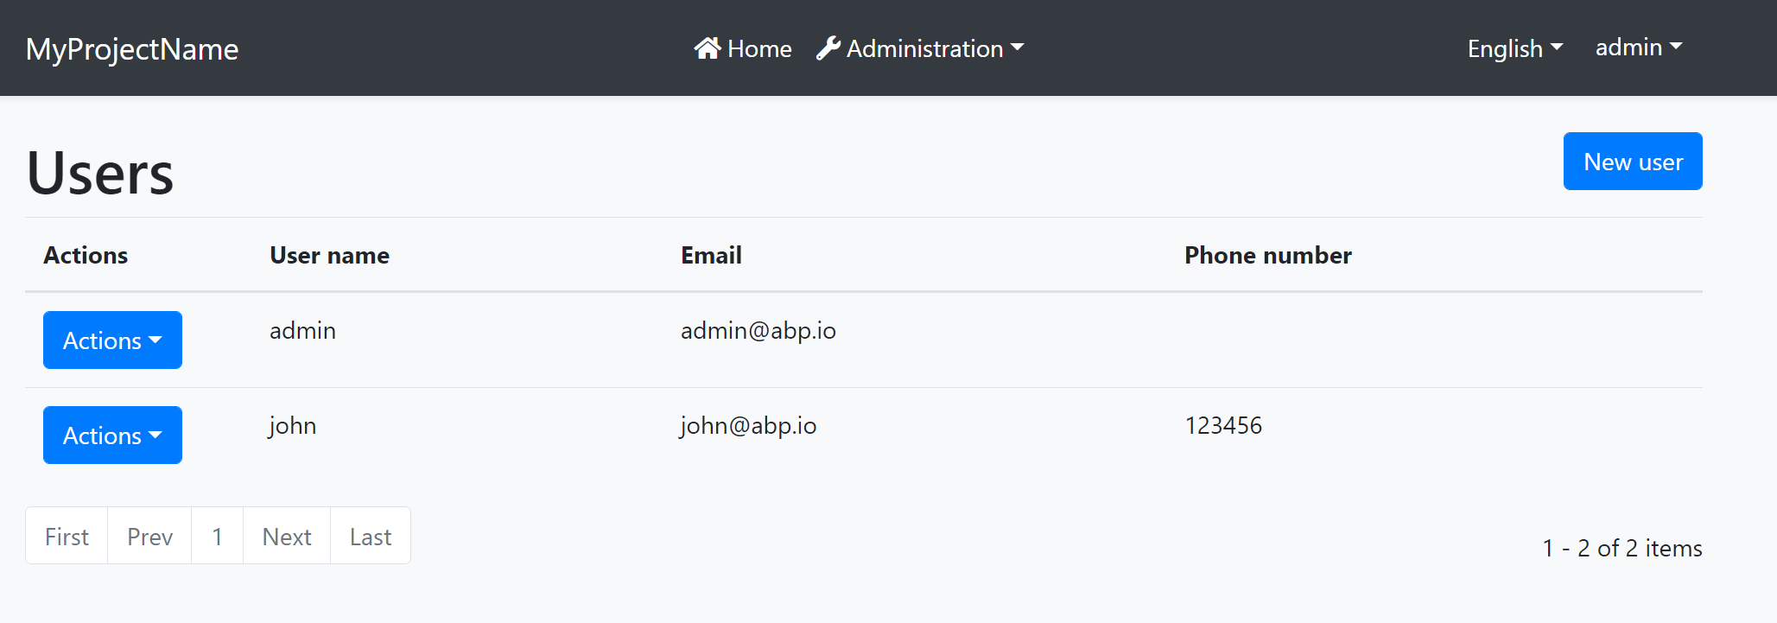
Task: Sort by the Email column header
Action: point(710,255)
